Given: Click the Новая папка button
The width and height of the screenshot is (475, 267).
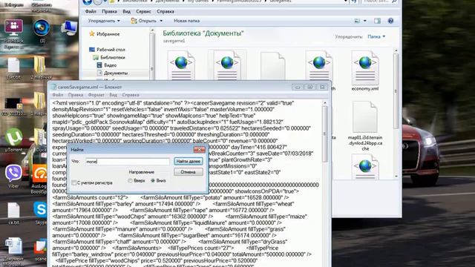Looking at the screenshot, I should click(x=186, y=21).
